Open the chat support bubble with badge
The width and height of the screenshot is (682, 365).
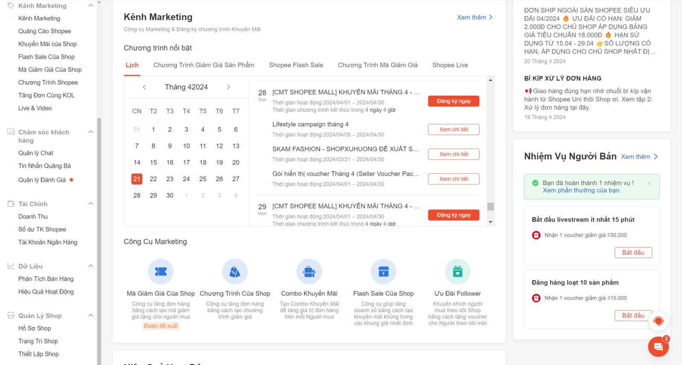[x=659, y=346]
